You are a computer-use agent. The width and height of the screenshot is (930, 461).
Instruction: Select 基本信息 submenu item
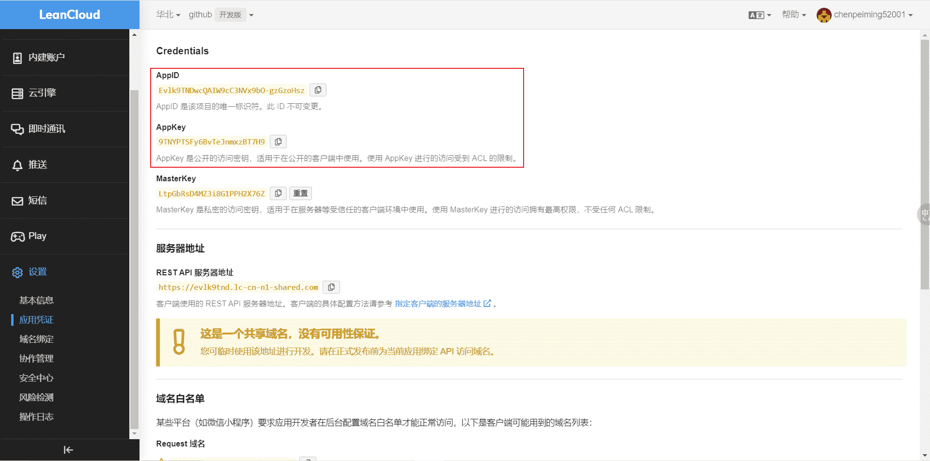tap(36, 301)
